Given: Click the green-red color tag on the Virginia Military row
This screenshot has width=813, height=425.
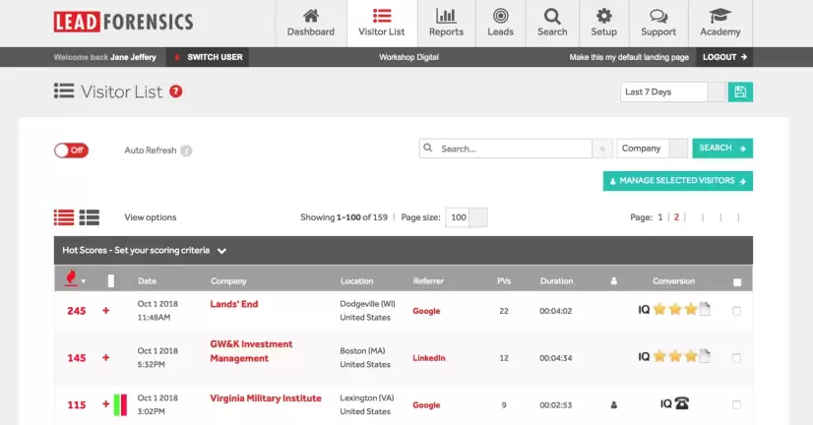Looking at the screenshot, I should point(120,404).
